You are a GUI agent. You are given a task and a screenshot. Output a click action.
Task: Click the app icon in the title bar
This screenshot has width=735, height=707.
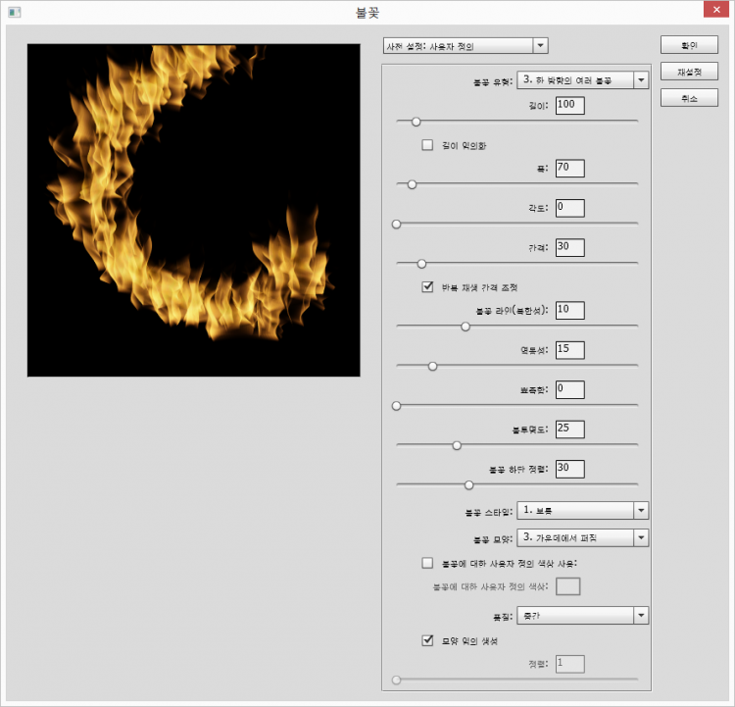14,13
